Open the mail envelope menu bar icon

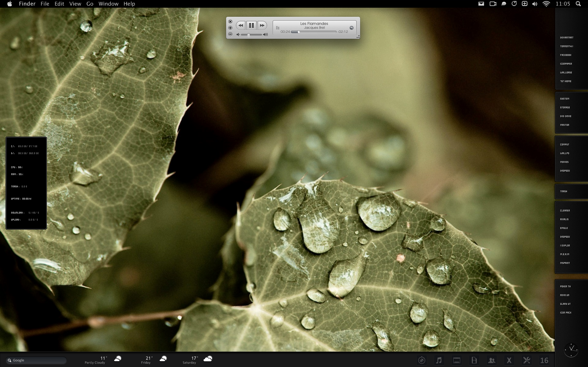click(481, 4)
